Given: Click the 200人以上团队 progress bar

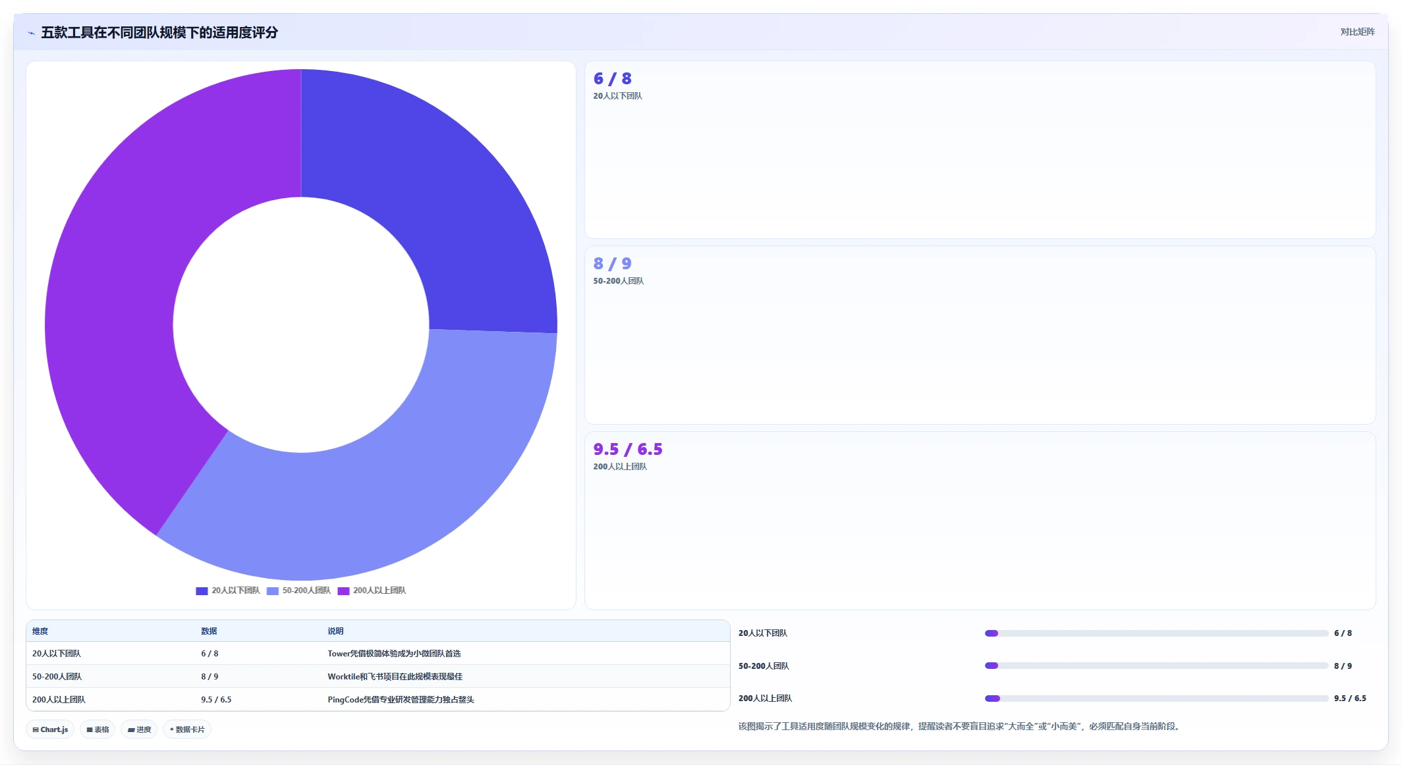Looking at the screenshot, I should tap(1156, 699).
